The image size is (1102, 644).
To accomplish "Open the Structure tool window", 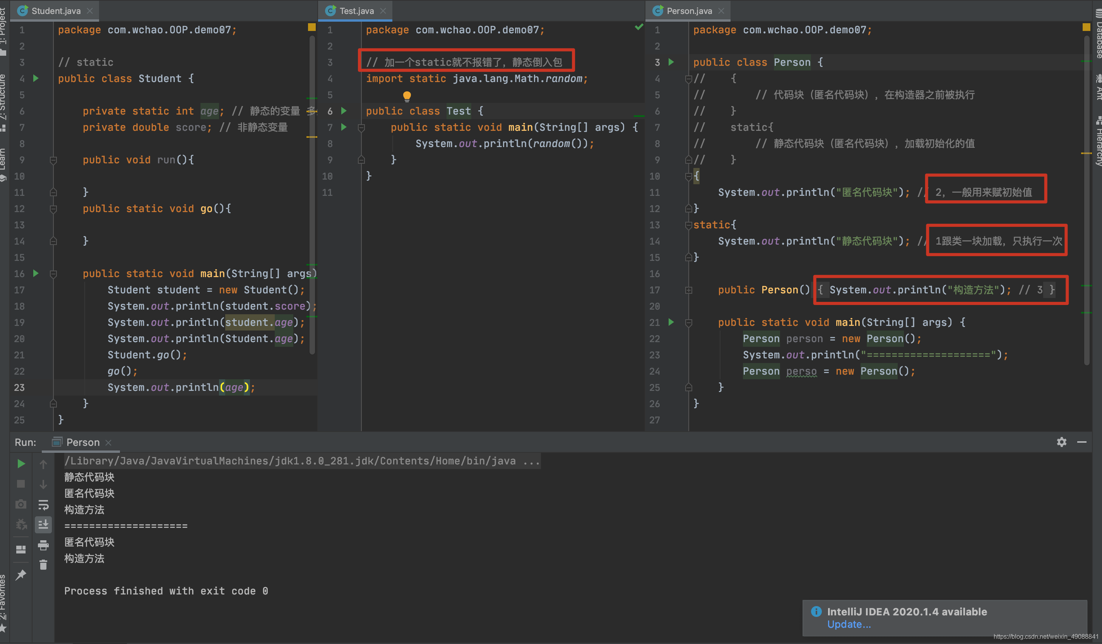I will tap(3, 103).
